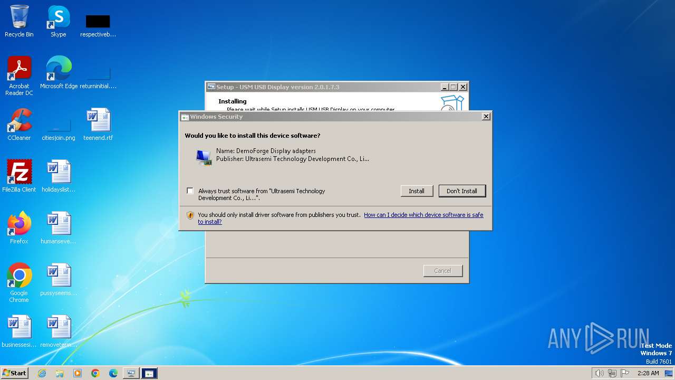
Task: Open the Skype desktop shortcut
Action: 58,21
